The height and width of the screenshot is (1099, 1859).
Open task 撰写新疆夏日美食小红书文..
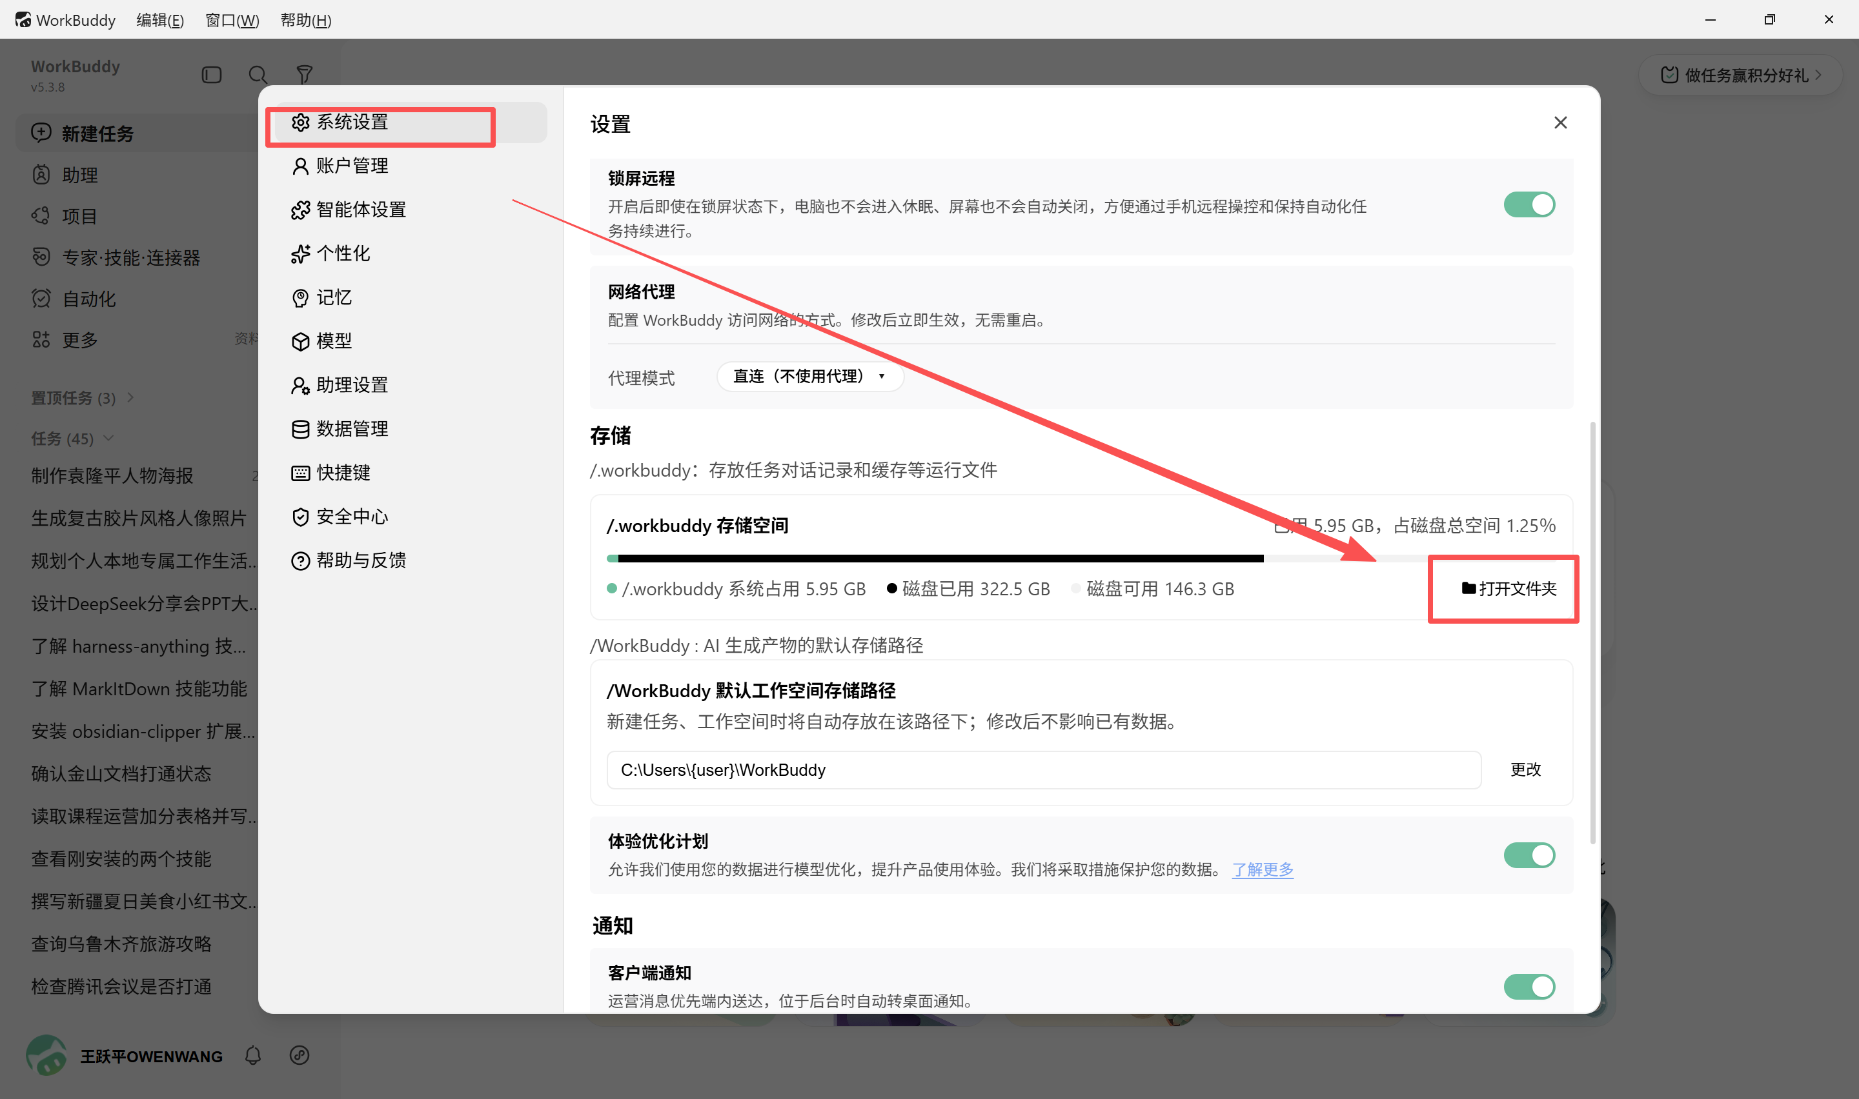pyautogui.click(x=144, y=902)
